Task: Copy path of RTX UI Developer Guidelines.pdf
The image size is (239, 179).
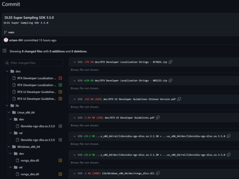Action: tap(158, 118)
